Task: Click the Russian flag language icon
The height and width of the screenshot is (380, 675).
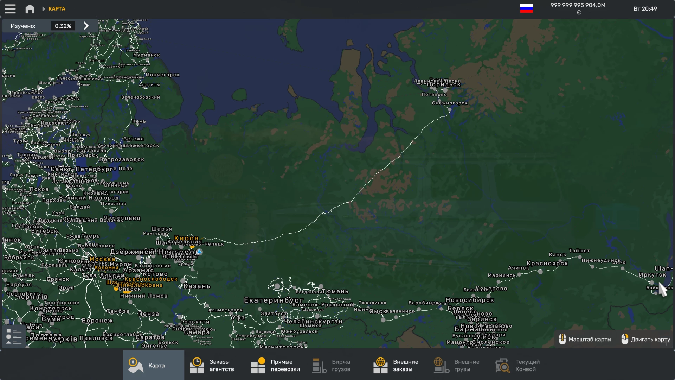Action: click(x=526, y=8)
